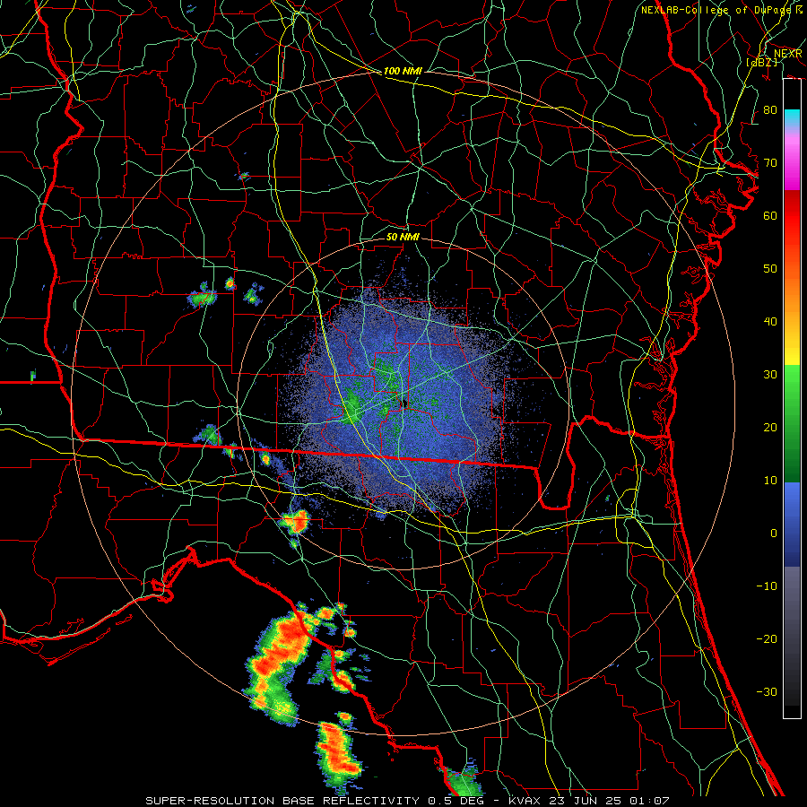807x807 pixels.
Task: Click the "100 NMI" range ring label
Action: [403, 71]
